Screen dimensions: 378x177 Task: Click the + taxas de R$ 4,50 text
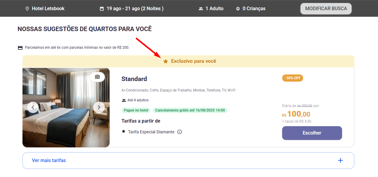(x=297, y=121)
